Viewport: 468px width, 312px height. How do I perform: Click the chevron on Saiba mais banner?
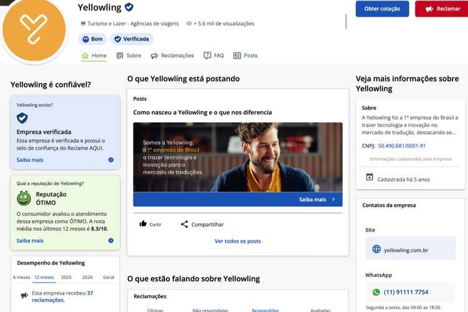(x=333, y=200)
